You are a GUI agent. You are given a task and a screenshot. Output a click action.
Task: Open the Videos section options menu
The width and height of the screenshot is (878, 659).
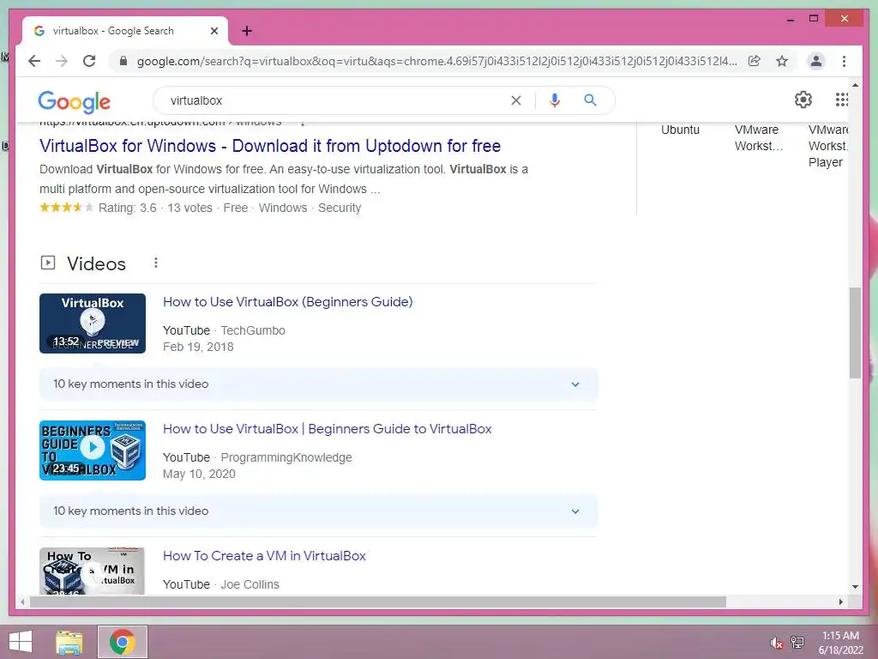pos(156,263)
